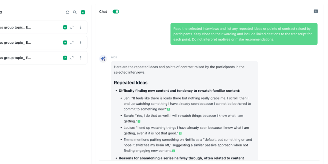Open citation 2 after Louise's quote

180,133
